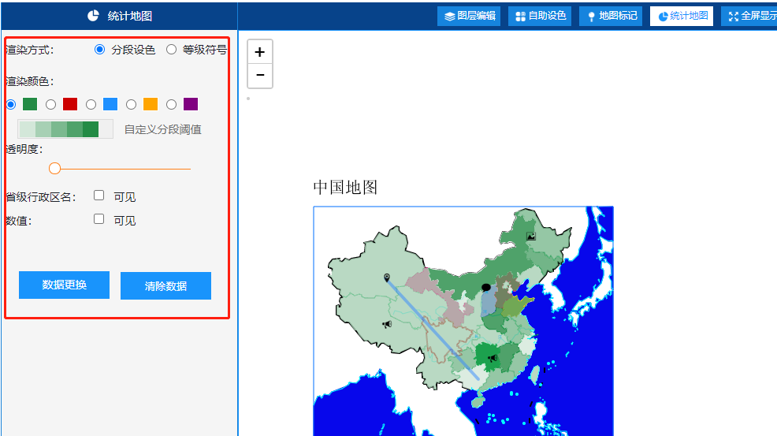Choose the blue color scheme radio
The height and width of the screenshot is (436, 777).
pos(91,104)
